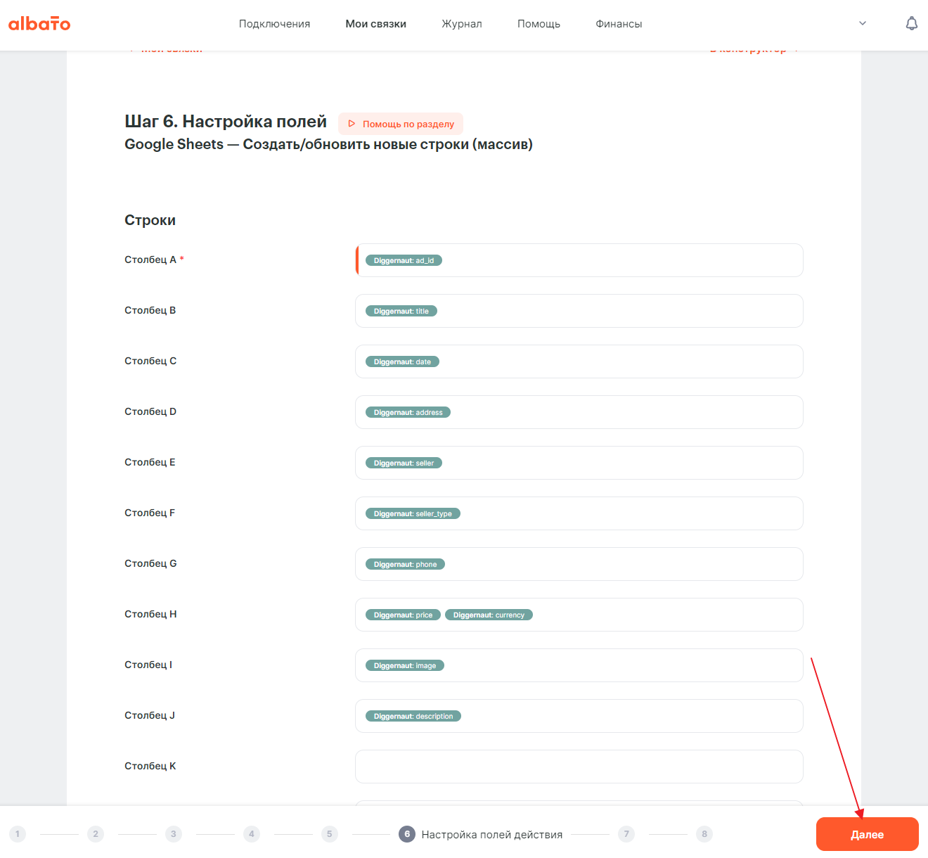Click the step 8 indicator

pos(704,834)
